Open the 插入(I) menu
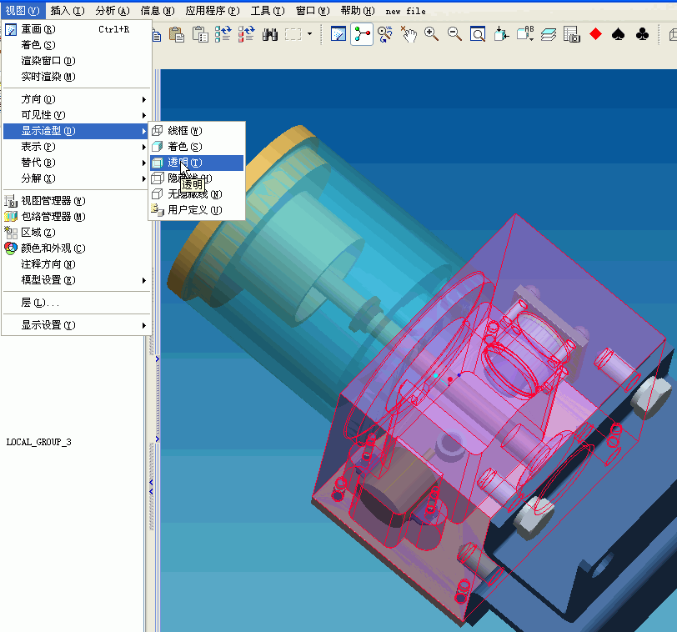Image resolution: width=677 pixels, height=632 pixels. pyautogui.click(x=68, y=11)
